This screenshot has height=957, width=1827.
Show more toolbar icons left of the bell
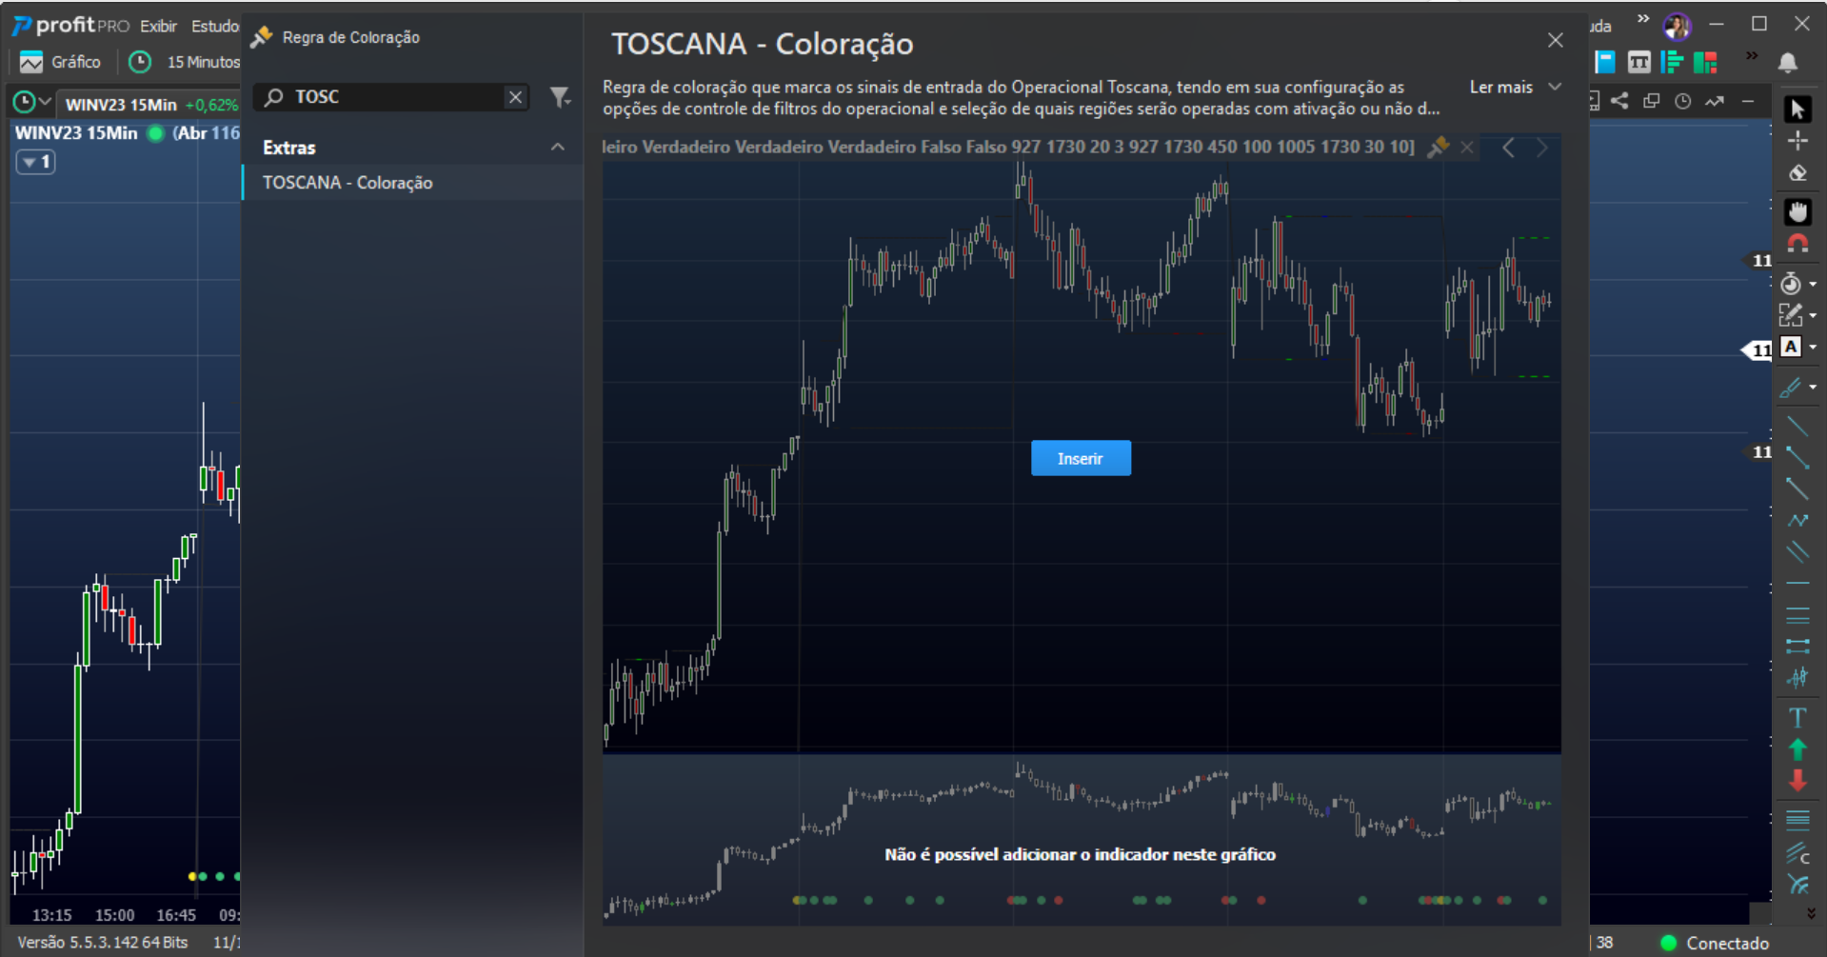click(1751, 56)
